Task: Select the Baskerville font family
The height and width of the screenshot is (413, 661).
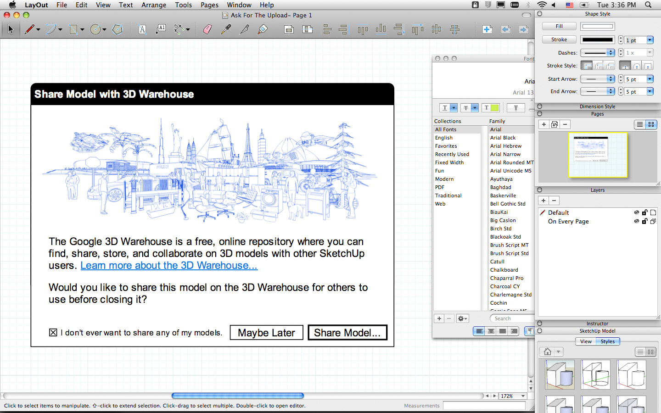Action: [x=503, y=195]
